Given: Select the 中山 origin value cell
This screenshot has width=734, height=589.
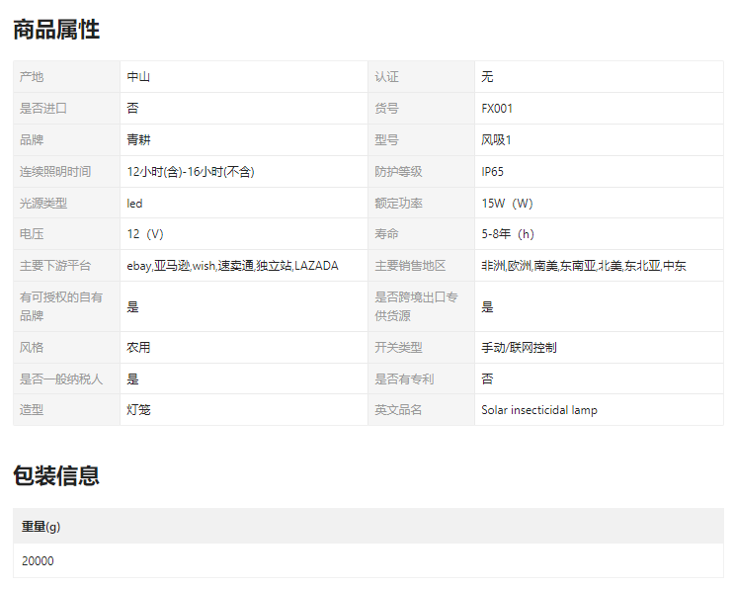Looking at the screenshot, I should (138, 77).
